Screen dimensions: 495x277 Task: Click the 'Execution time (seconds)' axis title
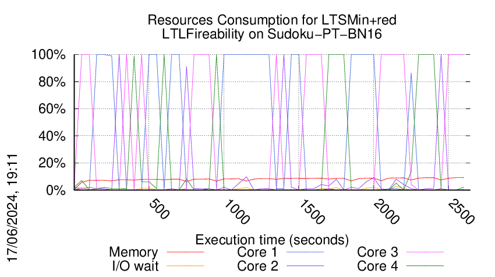click(x=272, y=240)
